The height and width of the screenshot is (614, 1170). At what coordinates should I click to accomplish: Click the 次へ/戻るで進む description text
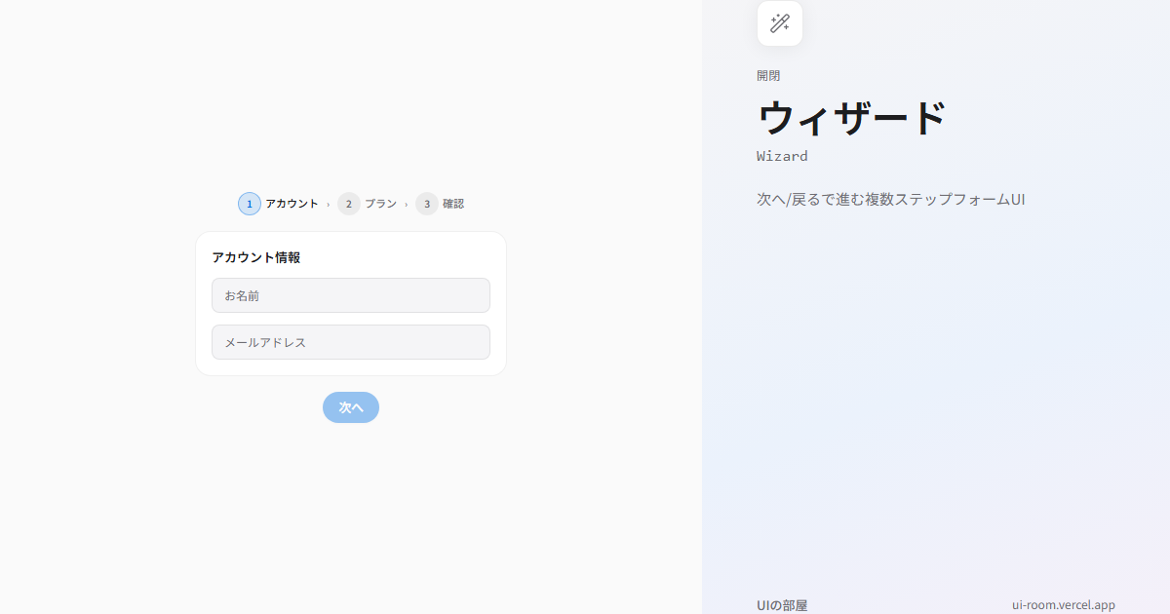pyautogui.click(x=890, y=200)
